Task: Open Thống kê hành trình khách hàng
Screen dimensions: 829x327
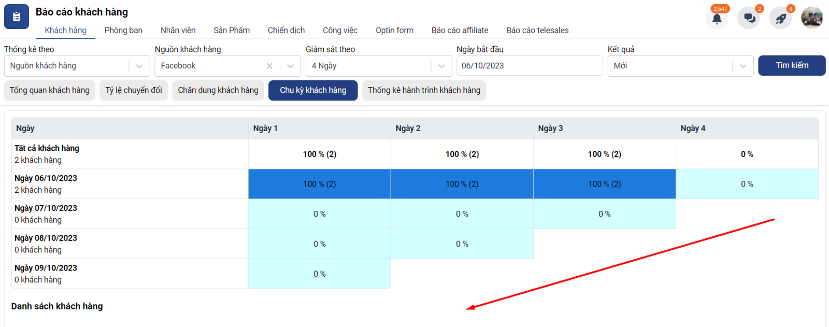Action: pos(424,90)
